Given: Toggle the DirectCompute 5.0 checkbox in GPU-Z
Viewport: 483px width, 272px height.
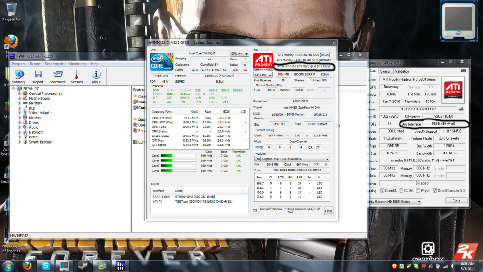Looking at the screenshot, I should pos(434,191).
